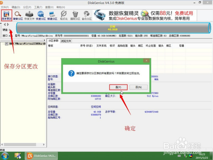
Task: Click the 2015/5/23 taskbar clock
Action: (x=201, y=158)
